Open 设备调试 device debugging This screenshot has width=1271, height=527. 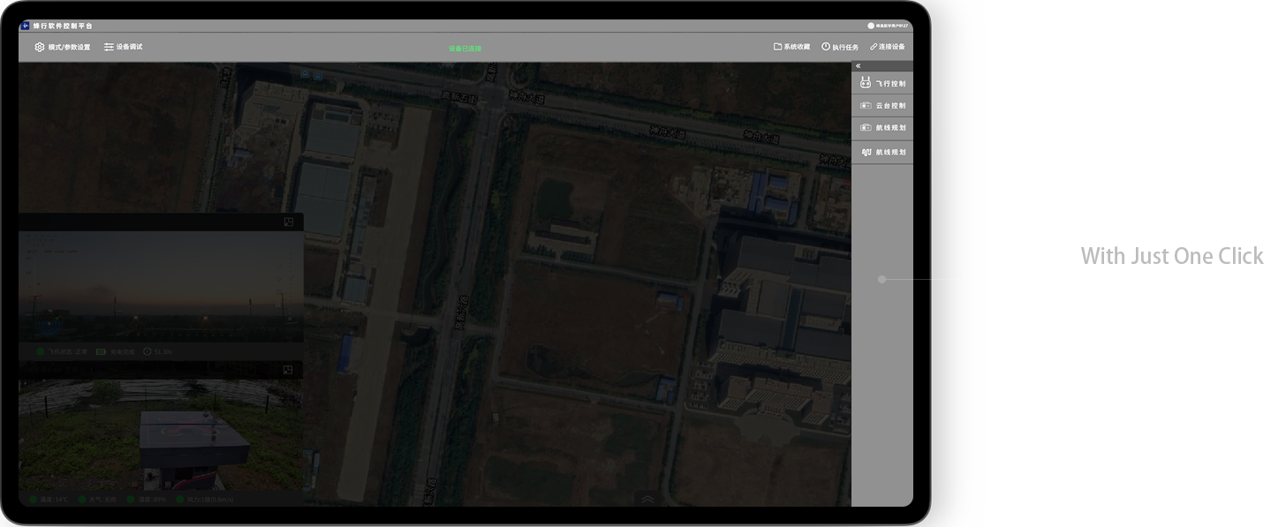pos(123,47)
